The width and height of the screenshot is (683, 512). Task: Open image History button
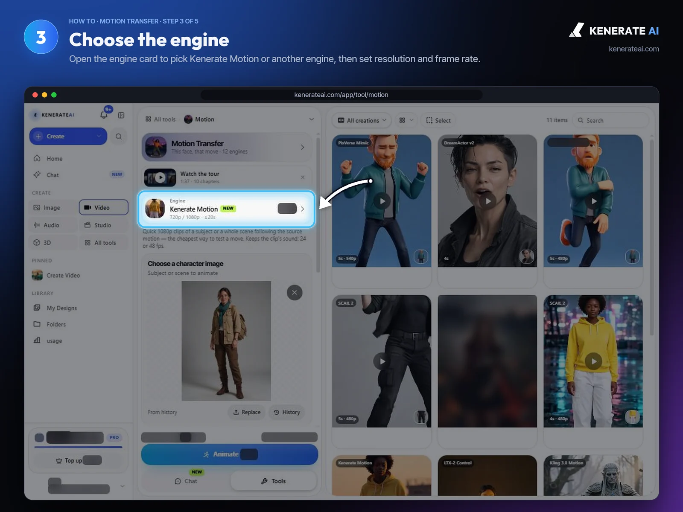(x=287, y=412)
